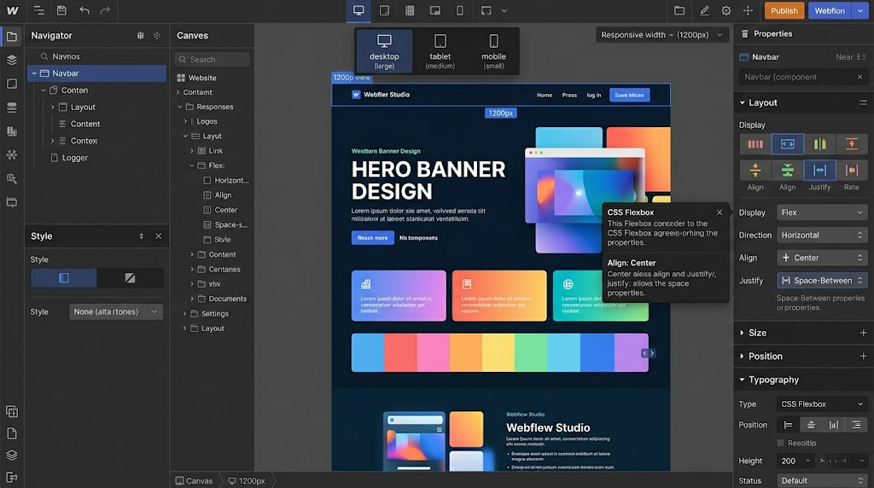Select the right Style mode toggle button
The height and width of the screenshot is (488, 874).
tap(130, 278)
